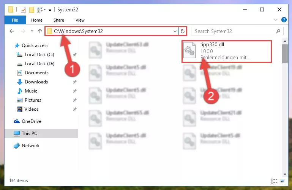Click the OneDrive cloud icon

[17, 121]
